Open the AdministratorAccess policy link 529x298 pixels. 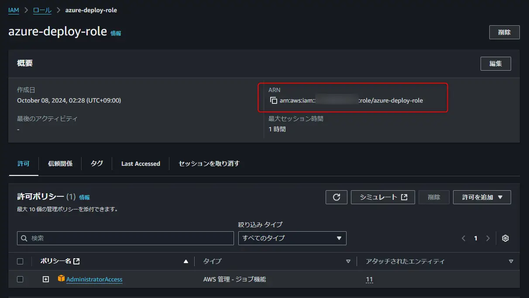pos(94,279)
